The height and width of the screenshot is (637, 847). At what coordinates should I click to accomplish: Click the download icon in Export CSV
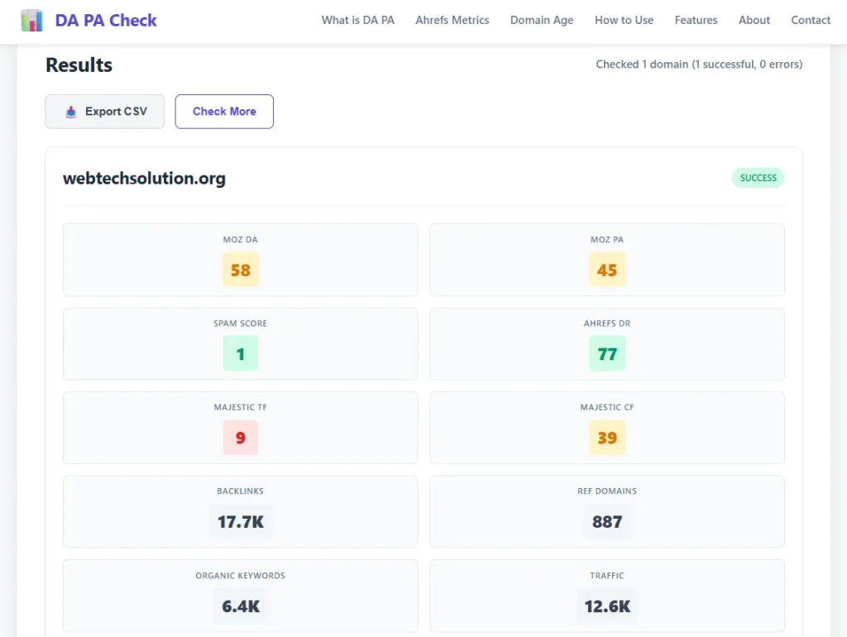[x=71, y=112]
